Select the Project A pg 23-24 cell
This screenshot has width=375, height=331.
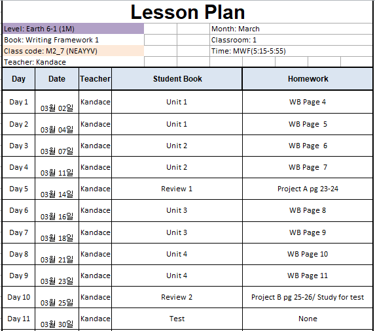click(x=308, y=189)
